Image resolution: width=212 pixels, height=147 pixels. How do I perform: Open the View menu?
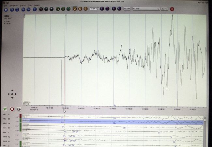[x=3, y=6]
